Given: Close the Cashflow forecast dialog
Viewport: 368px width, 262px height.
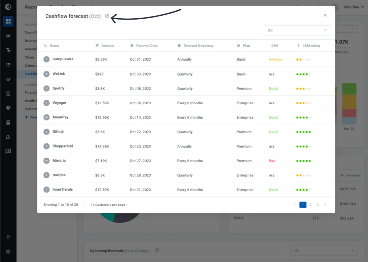Looking at the screenshot, I should coord(325,15).
